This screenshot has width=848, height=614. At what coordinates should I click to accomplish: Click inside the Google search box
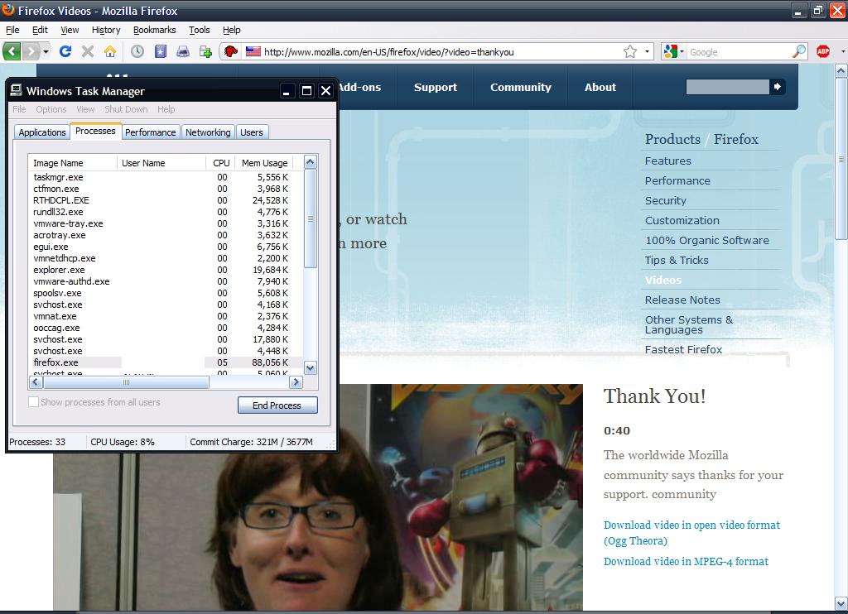click(739, 52)
